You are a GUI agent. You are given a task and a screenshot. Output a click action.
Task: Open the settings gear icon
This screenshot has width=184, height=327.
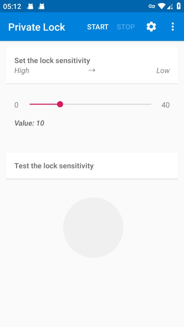click(x=151, y=27)
